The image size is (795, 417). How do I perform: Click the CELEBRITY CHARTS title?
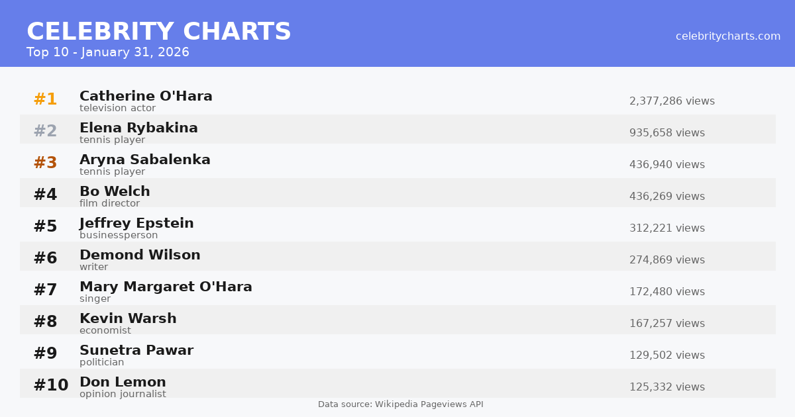pyautogui.click(x=158, y=32)
